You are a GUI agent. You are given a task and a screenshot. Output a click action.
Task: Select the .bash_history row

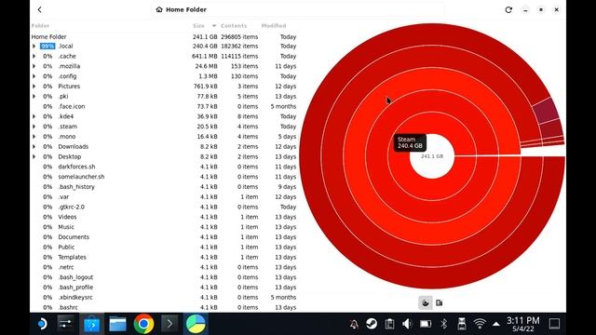[164, 187]
